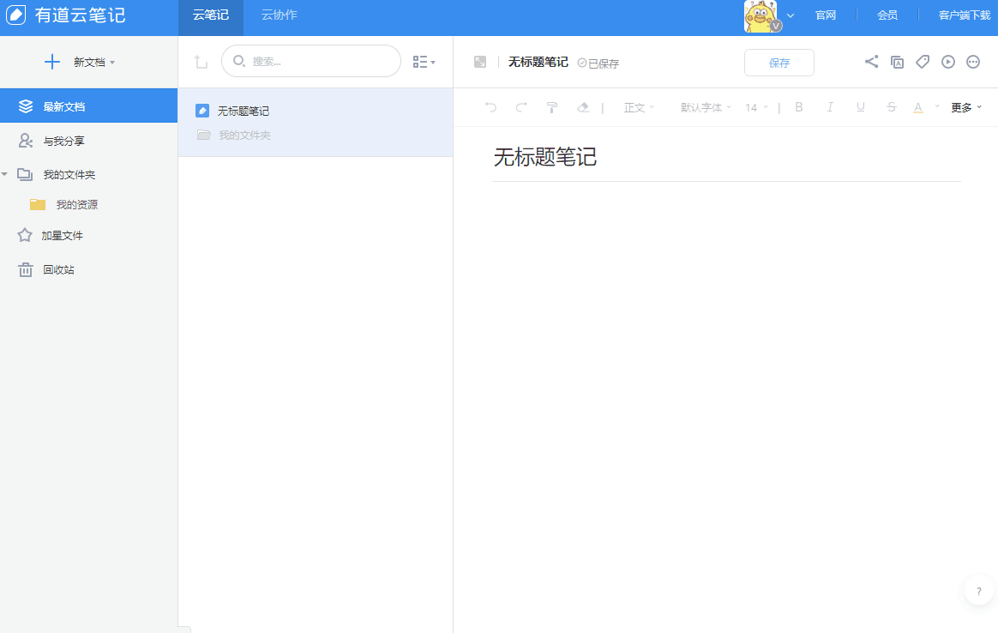Toggle bold formatting
998x633 pixels.
[x=799, y=107]
